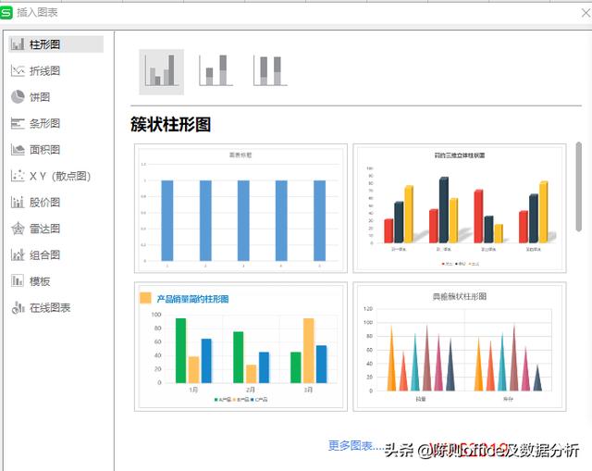Pick the cone-shaped clustered column thumbnail
This screenshot has width=592, height=471.
tap(460, 346)
